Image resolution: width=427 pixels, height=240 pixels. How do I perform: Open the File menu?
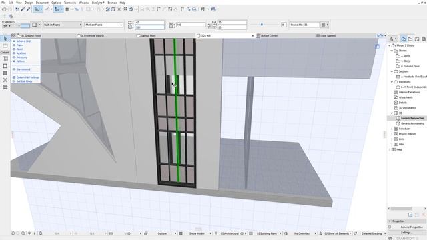(3, 3)
